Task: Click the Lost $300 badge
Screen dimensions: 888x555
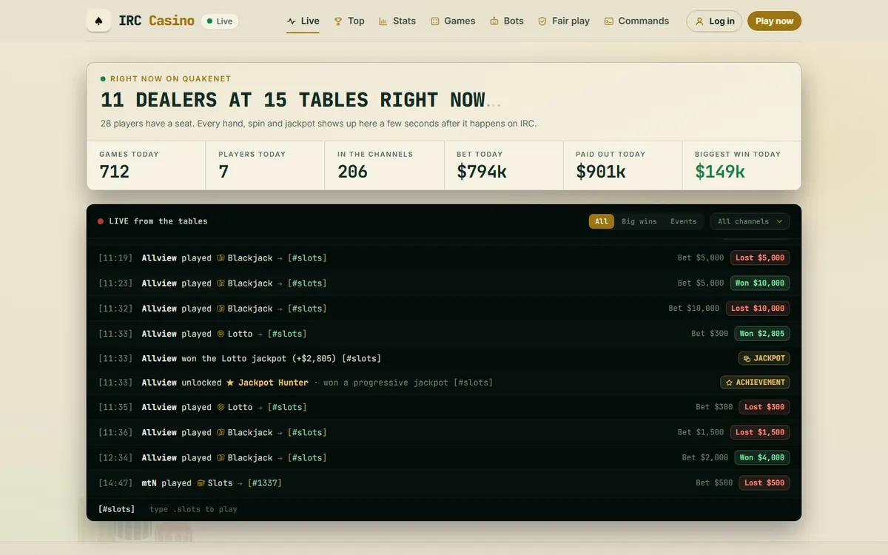Action: [x=764, y=407]
